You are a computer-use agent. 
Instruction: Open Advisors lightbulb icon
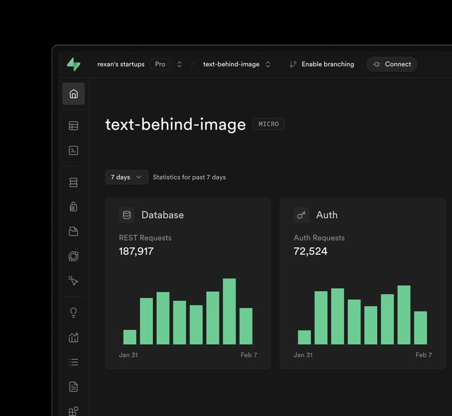coord(74,313)
